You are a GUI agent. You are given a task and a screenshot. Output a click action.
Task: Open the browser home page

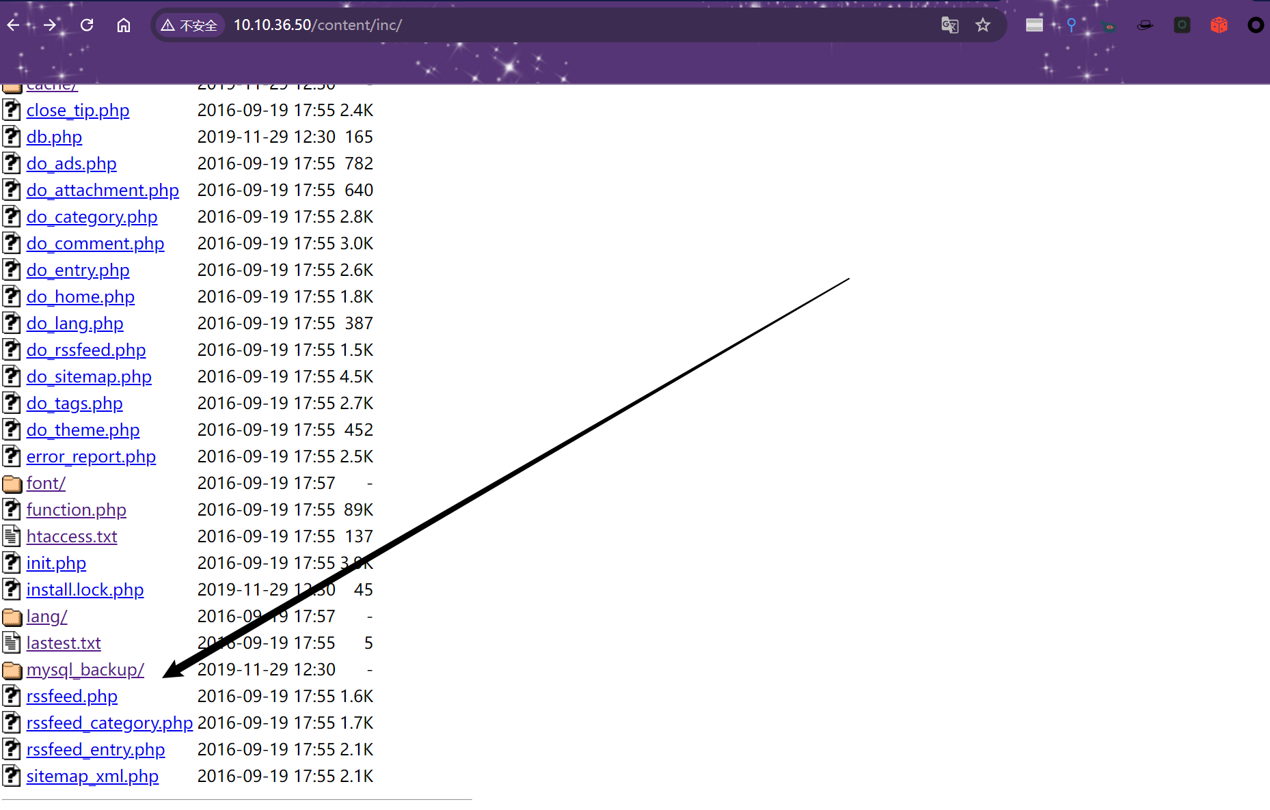(124, 25)
